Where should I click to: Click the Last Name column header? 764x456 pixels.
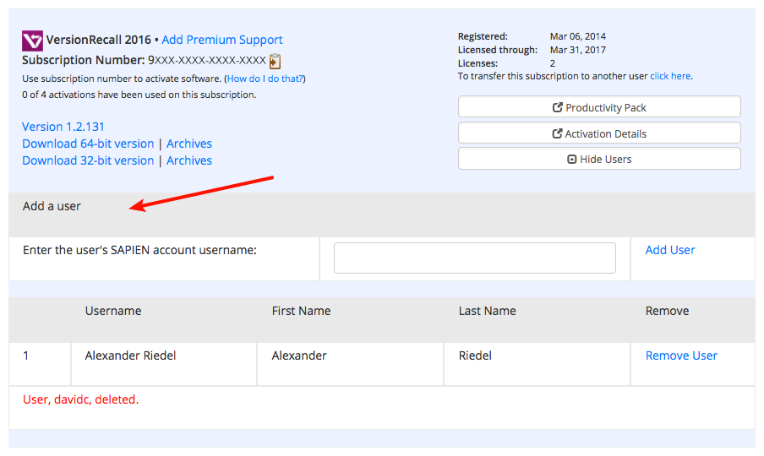click(x=488, y=311)
